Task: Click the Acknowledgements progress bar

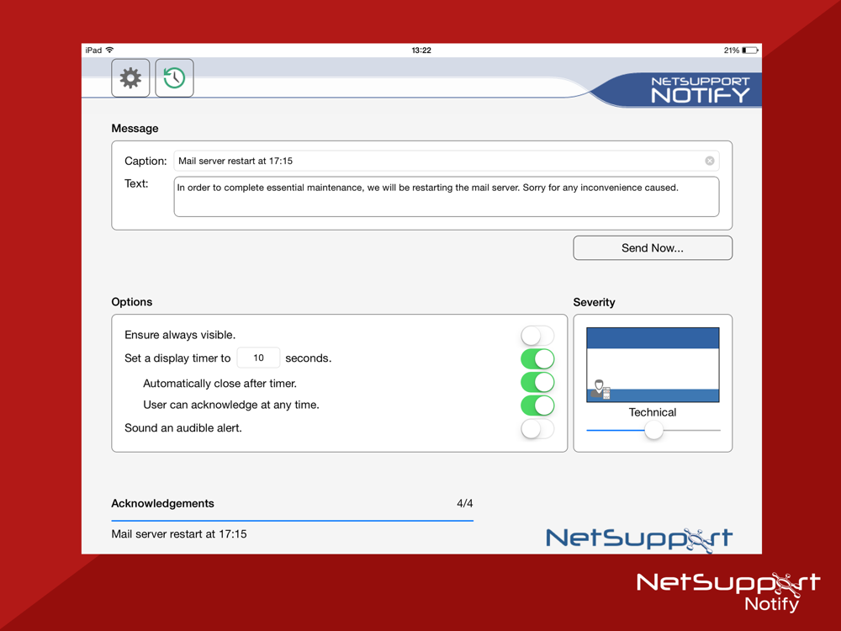Action: pos(293,521)
